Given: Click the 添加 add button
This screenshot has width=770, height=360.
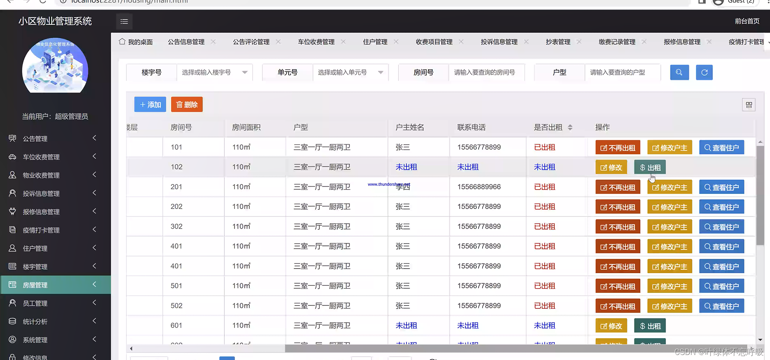Looking at the screenshot, I should pyautogui.click(x=150, y=104).
